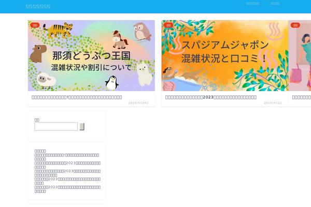Viewport: 311px width, 207px height.
Task: Click the grey search submit button beside the field
Action: [82, 127]
